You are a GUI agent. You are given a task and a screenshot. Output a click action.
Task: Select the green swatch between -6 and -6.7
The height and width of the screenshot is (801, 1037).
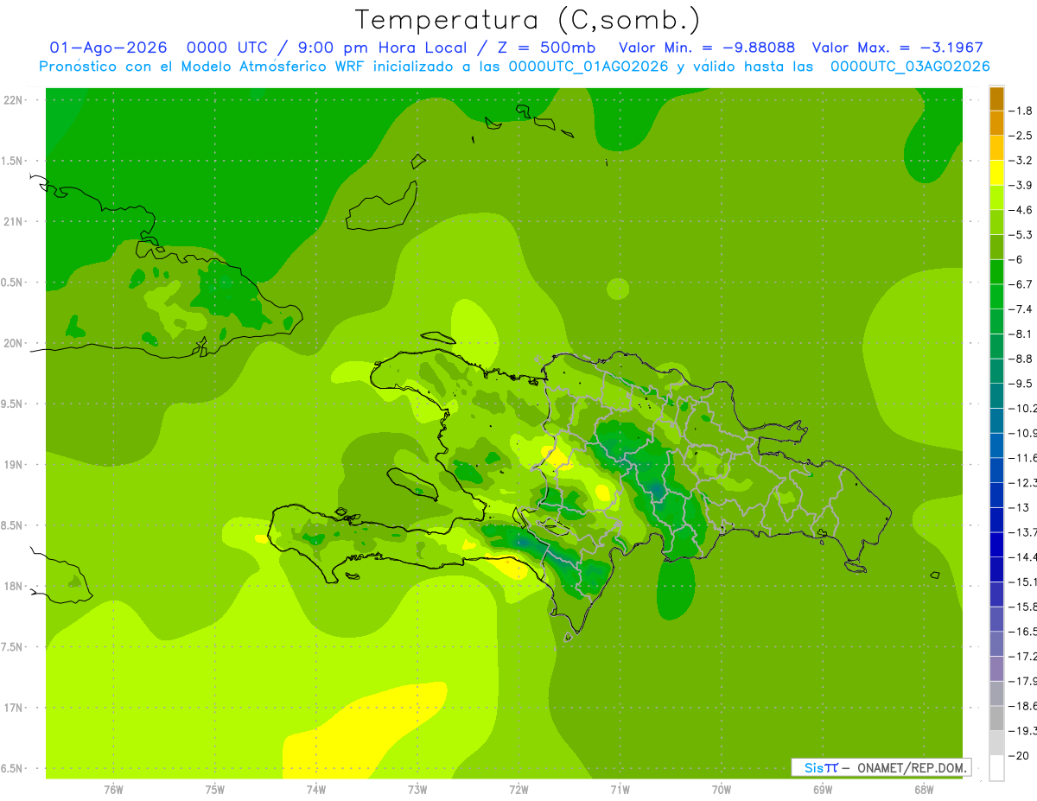[996, 272]
